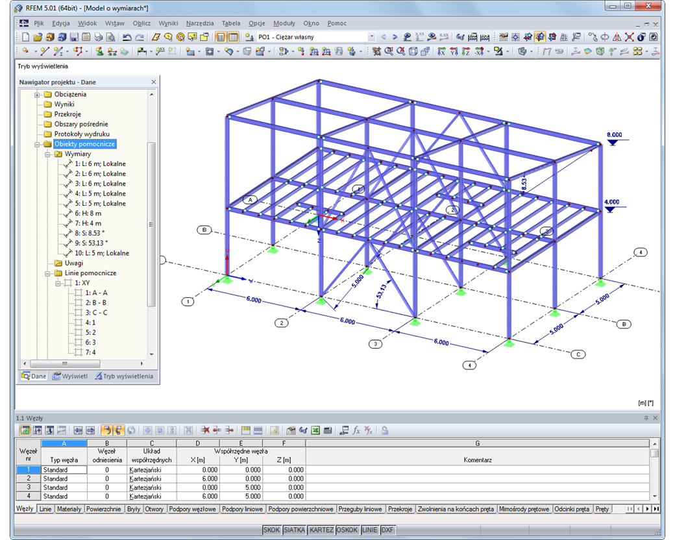Click the Save floppy disk icon
Screen dimensions: 675x540
click(74, 37)
